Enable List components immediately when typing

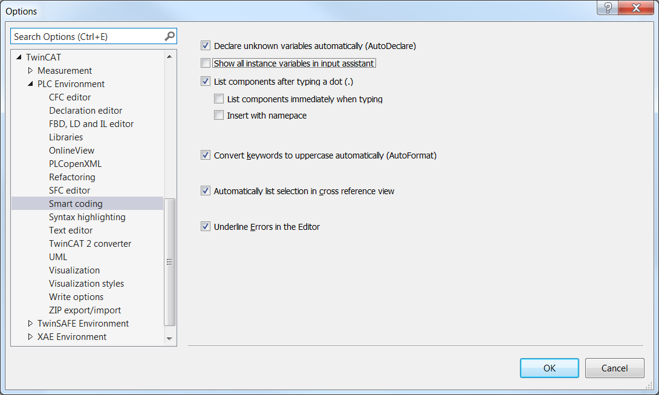(x=219, y=99)
